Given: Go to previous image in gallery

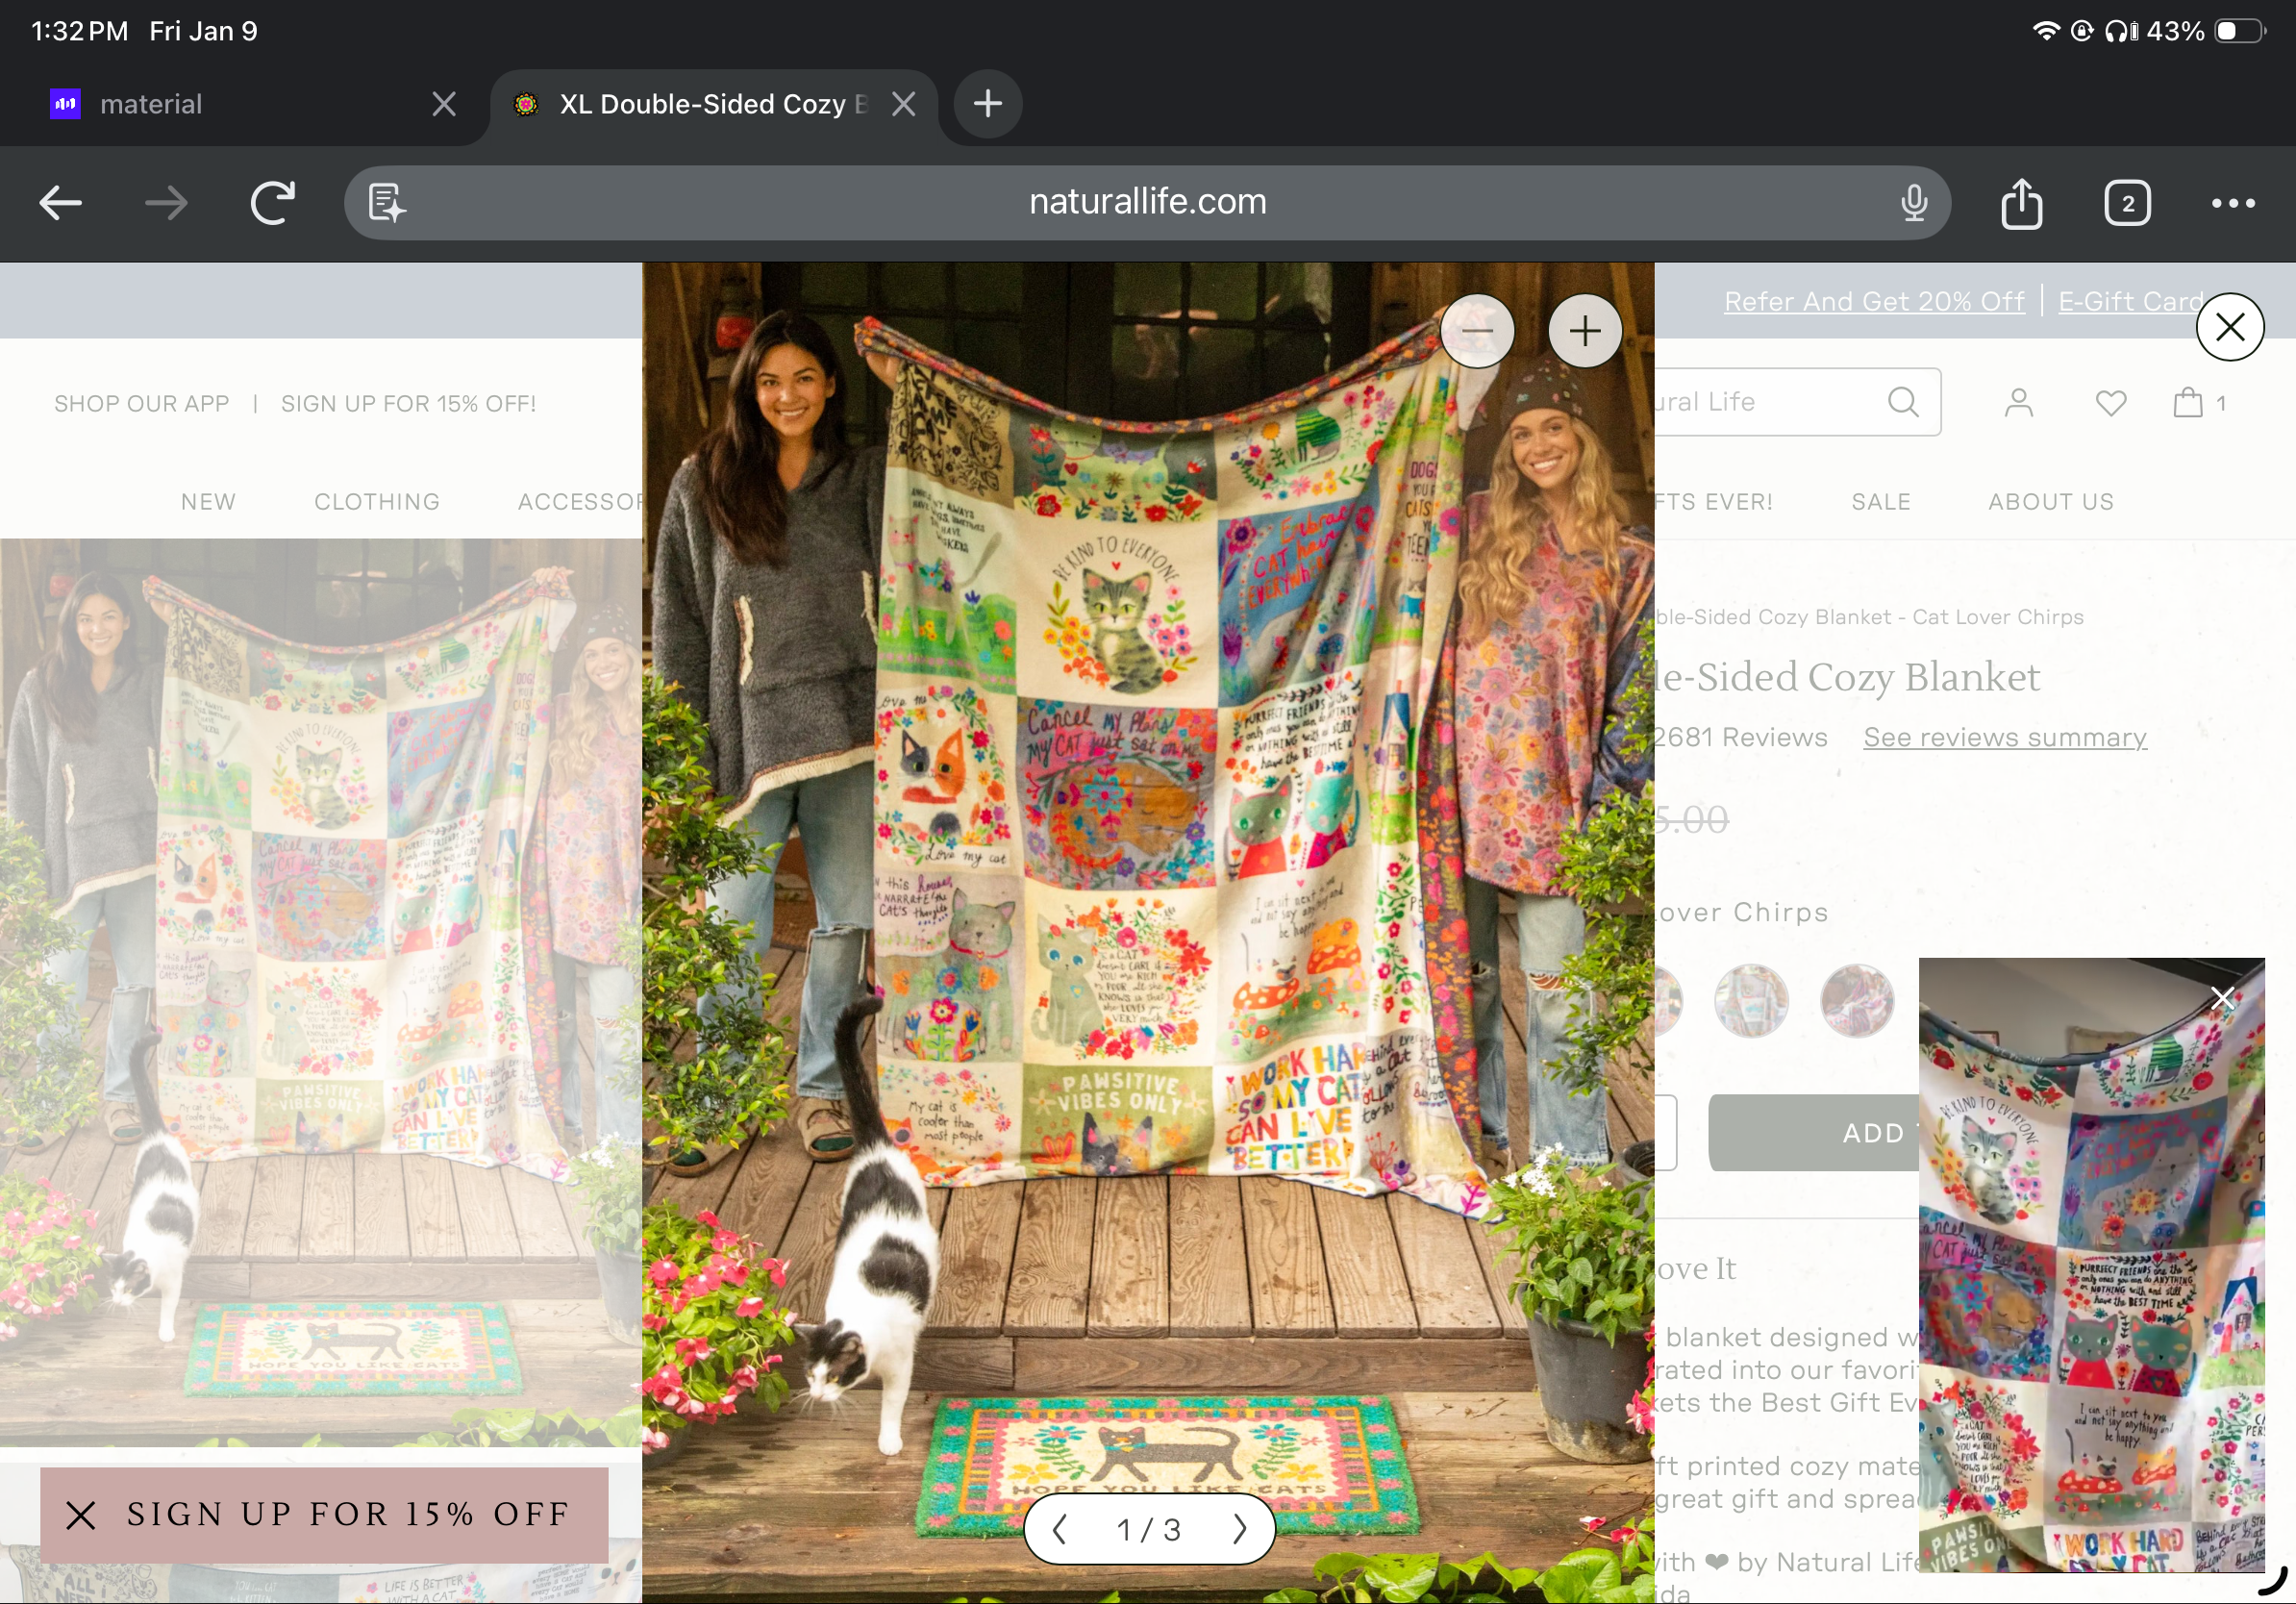Looking at the screenshot, I should 1060,1528.
